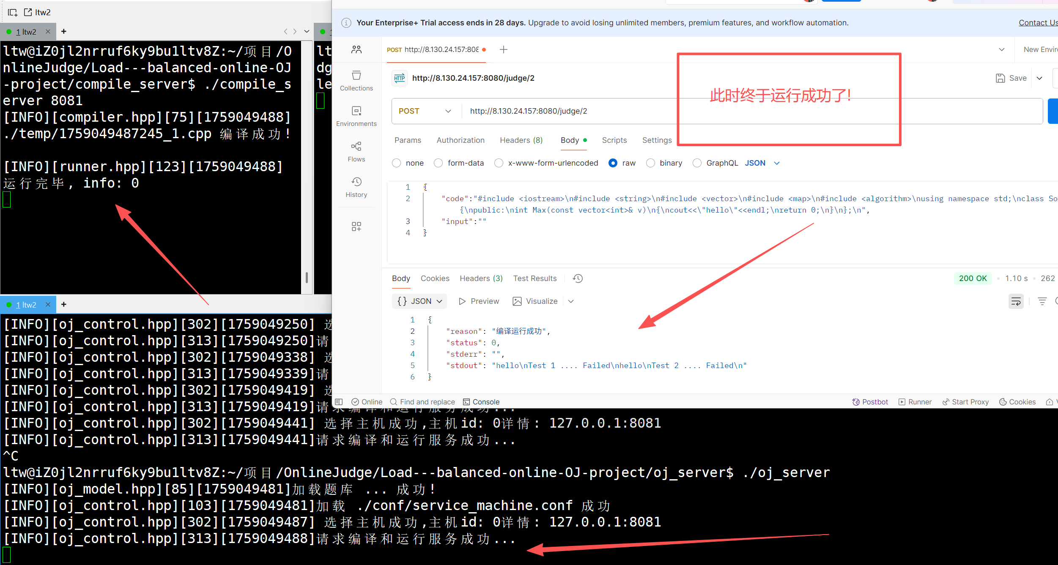This screenshot has width=1058, height=565.
Task: Open terminal tab list dropdown chevron
Action: pos(307,31)
